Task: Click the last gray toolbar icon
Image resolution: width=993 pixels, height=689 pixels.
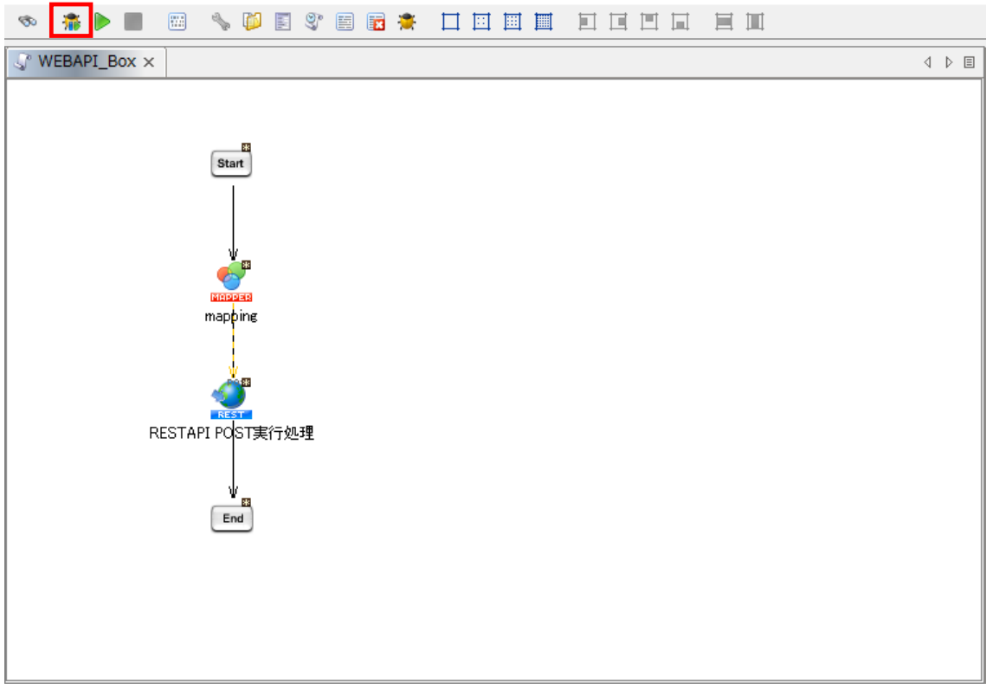Action: click(x=756, y=23)
